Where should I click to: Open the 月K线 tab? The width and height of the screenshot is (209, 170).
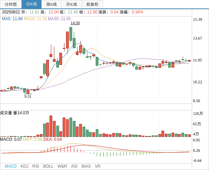71,4
